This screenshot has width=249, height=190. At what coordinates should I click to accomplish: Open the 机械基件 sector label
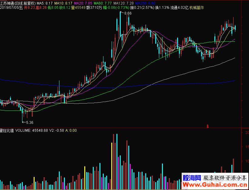tap(197, 8)
